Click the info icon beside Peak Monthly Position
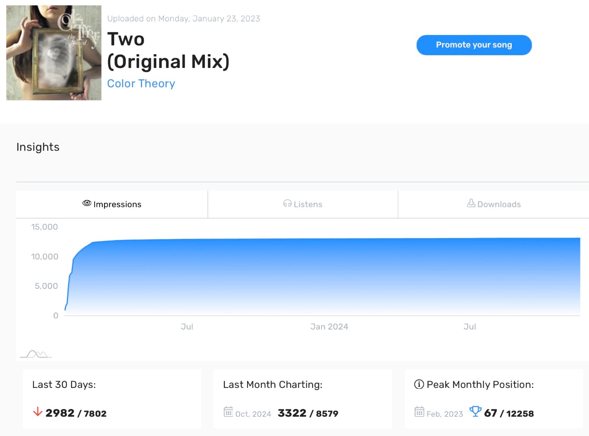Screen dimensions: 589x436 (418, 384)
